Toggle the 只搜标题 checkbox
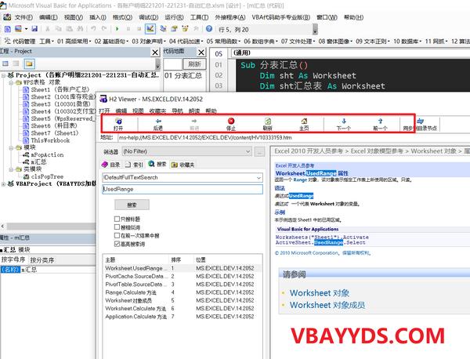The height and width of the screenshot is (359, 470). tap(117, 219)
